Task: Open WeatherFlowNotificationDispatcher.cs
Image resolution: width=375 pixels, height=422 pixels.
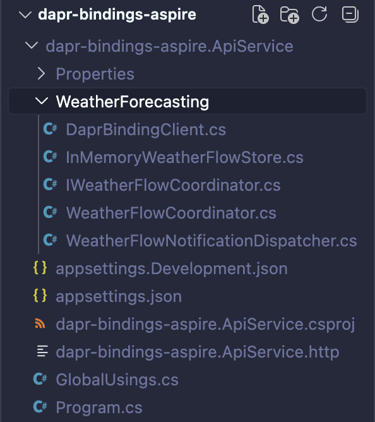Action: (211, 240)
